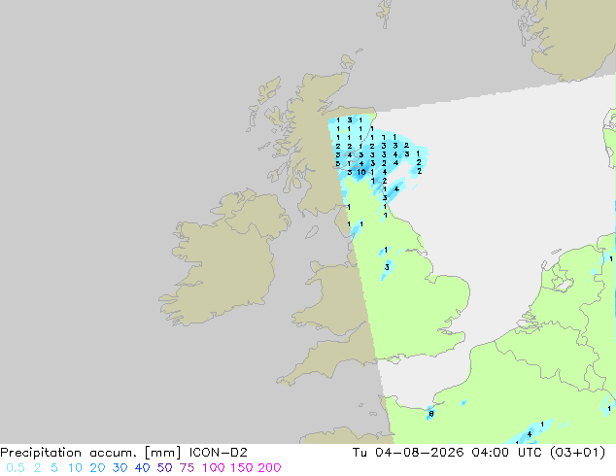Select the legend value 40

142,468
